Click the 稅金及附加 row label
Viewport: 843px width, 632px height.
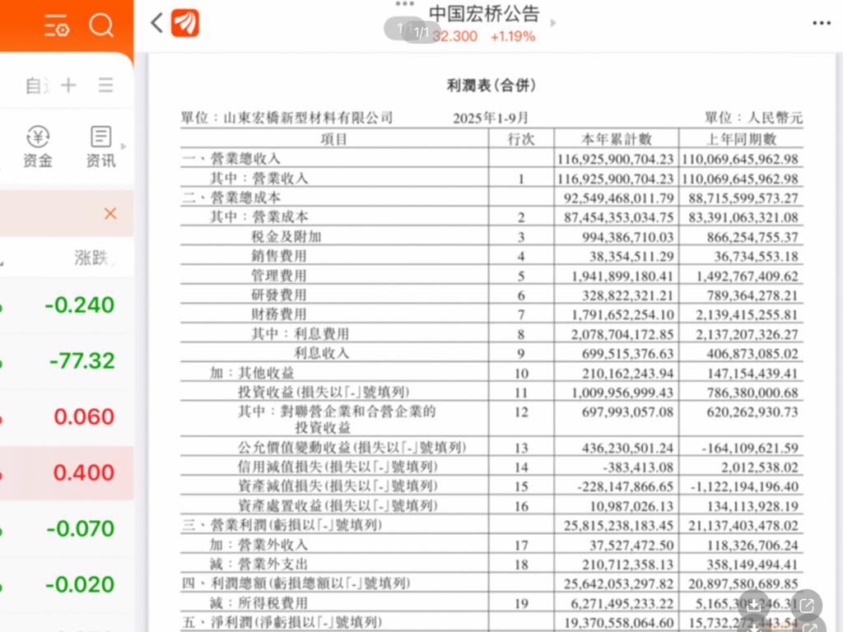tap(286, 236)
